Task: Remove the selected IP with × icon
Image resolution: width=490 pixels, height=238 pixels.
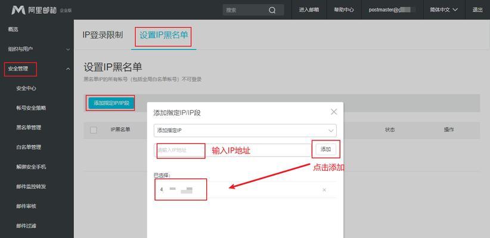Action: click(x=324, y=190)
